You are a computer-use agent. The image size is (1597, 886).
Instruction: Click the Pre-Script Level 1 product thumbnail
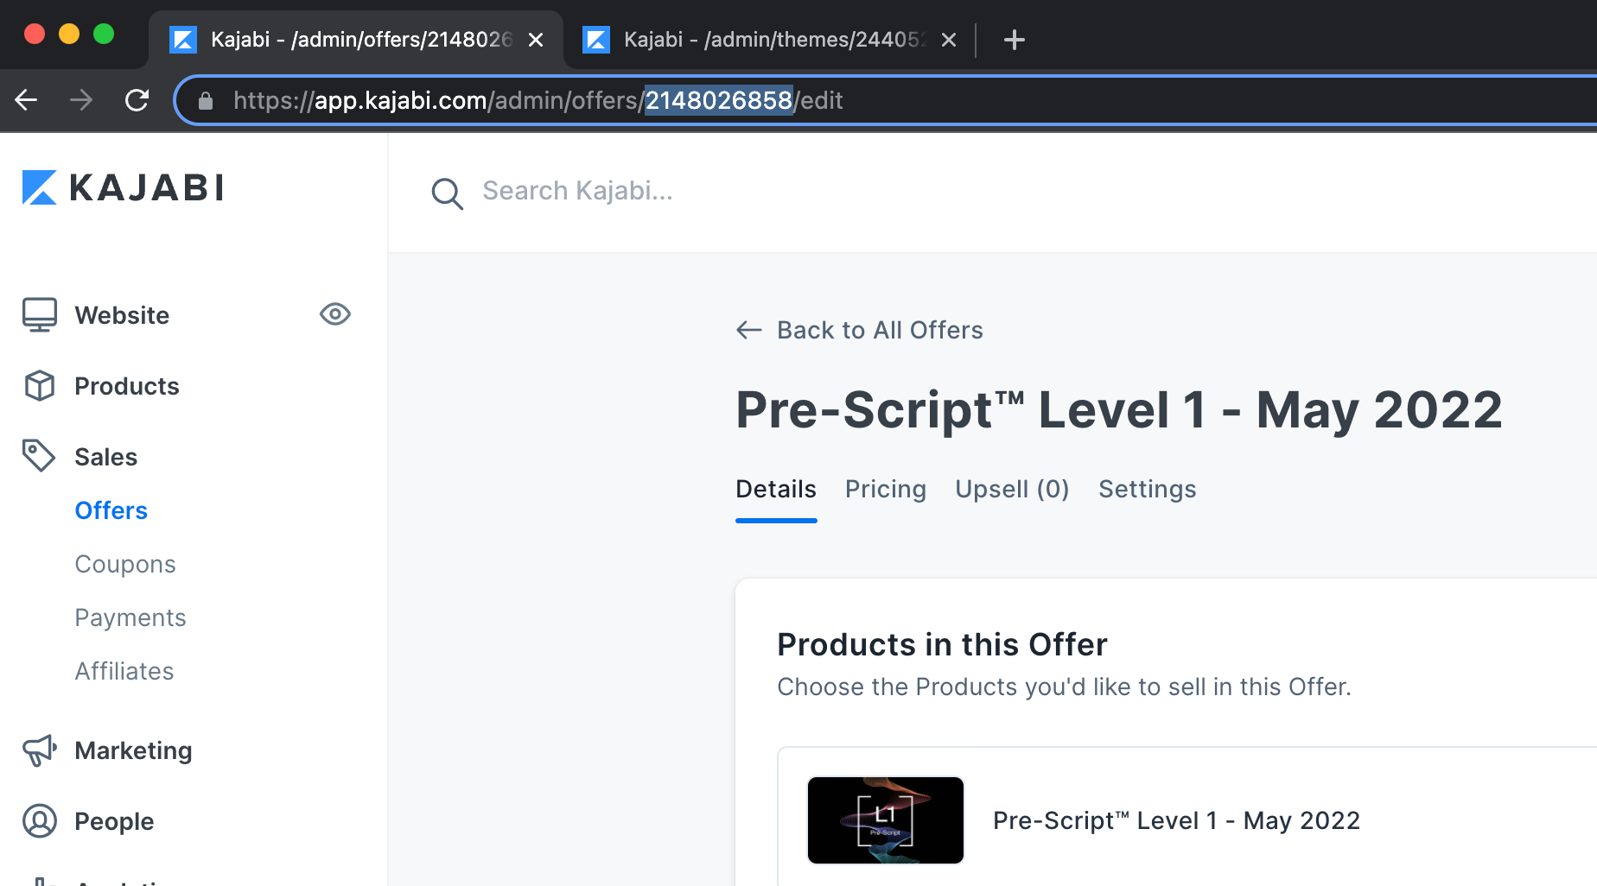click(886, 820)
